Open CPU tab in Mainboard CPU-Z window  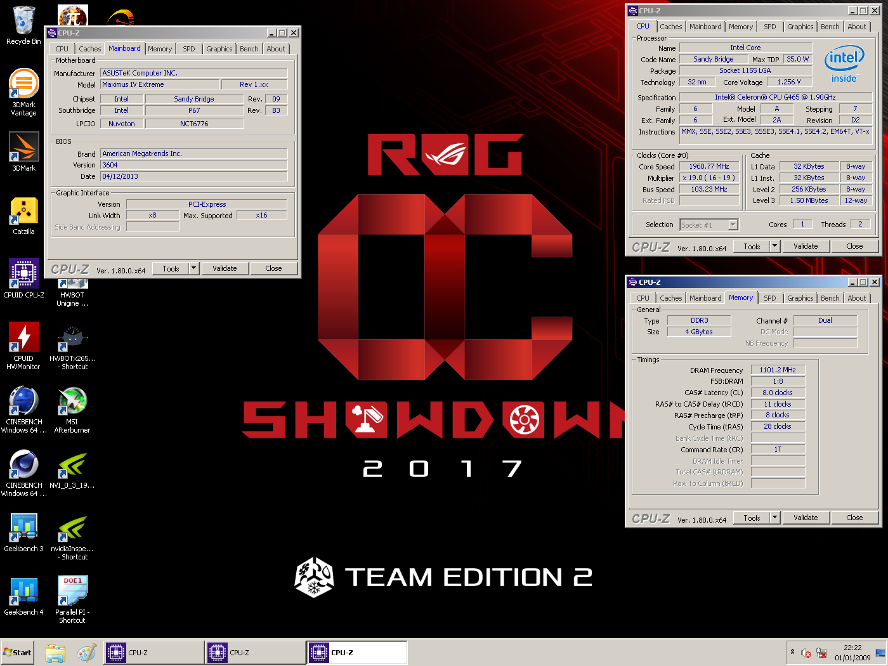62,49
